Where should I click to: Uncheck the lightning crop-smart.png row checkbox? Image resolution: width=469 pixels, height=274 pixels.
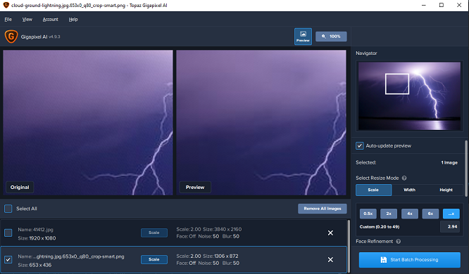(x=8, y=259)
